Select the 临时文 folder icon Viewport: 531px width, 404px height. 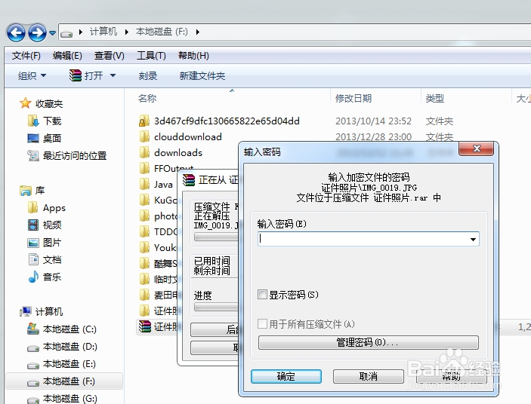pyautogui.click(x=144, y=279)
